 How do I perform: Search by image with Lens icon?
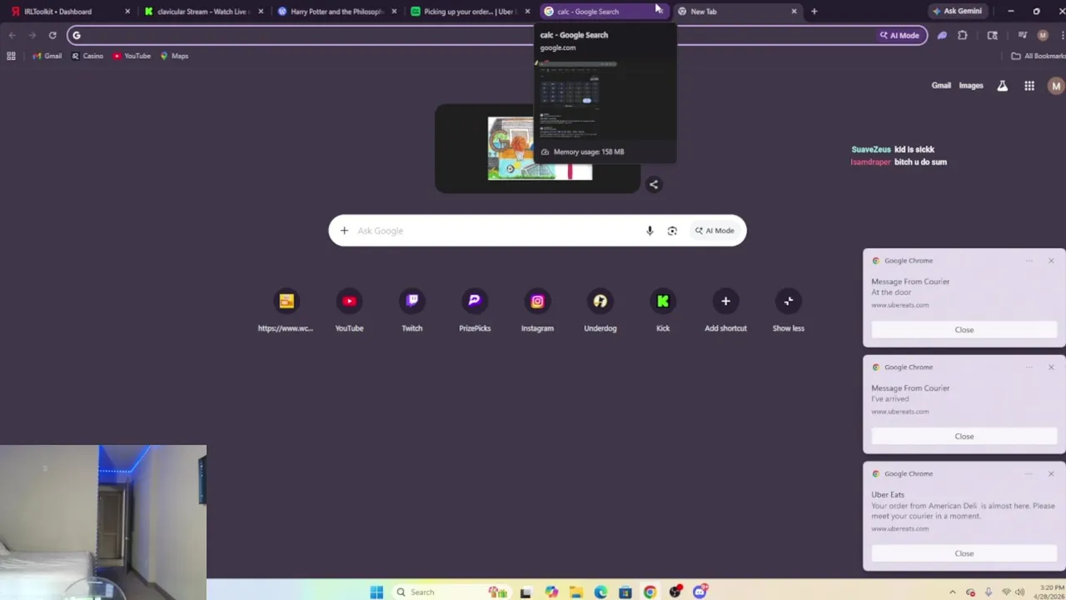coord(672,231)
